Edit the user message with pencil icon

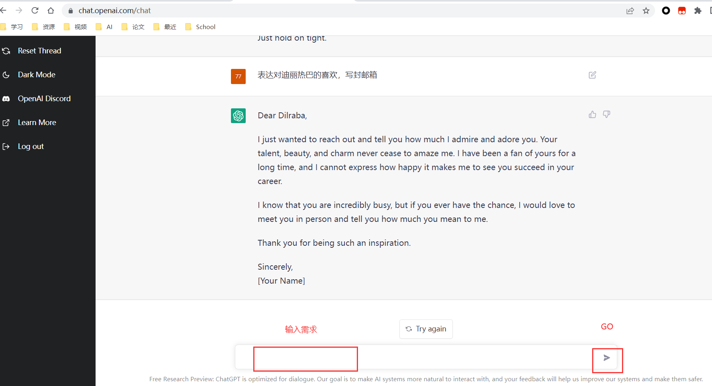[x=593, y=75]
